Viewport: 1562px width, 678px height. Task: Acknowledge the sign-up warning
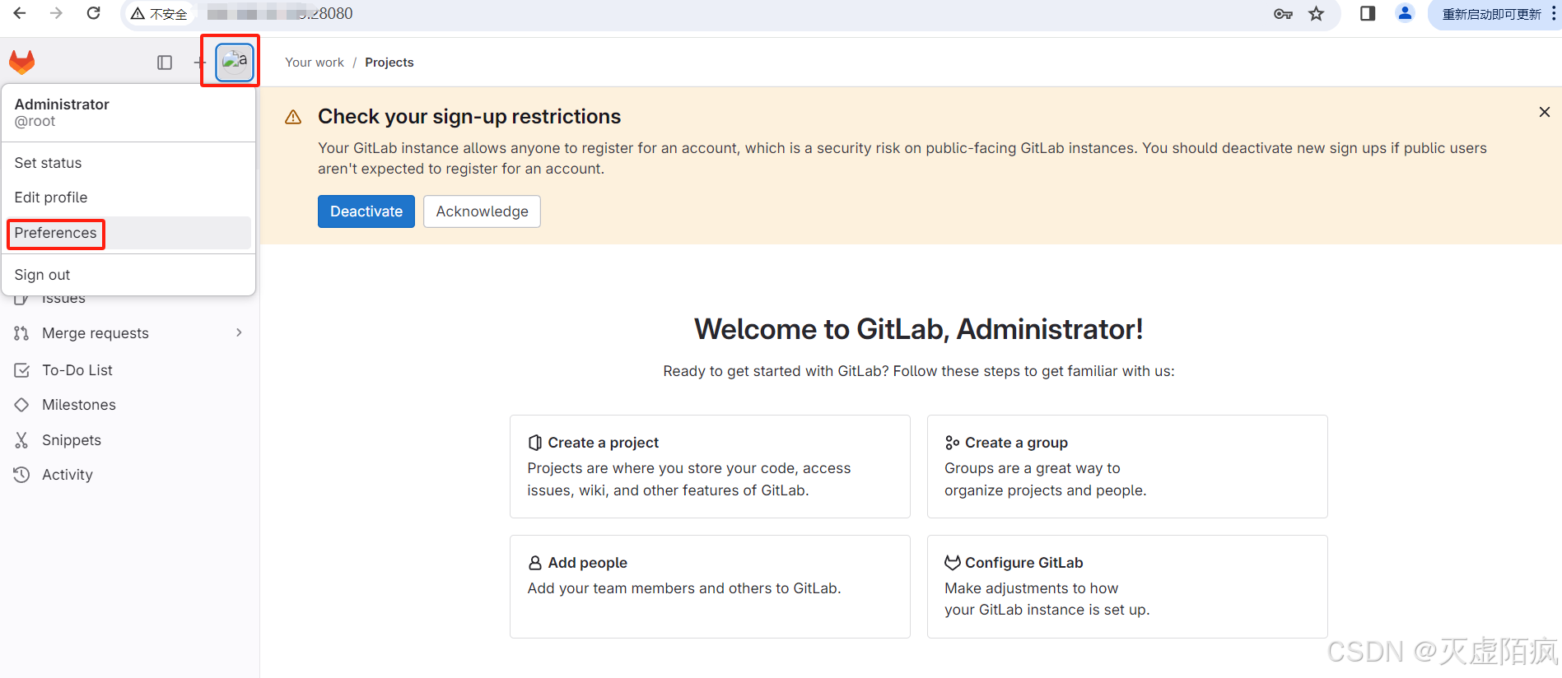[x=482, y=211]
